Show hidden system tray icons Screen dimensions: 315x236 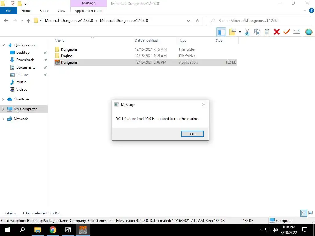260,230
